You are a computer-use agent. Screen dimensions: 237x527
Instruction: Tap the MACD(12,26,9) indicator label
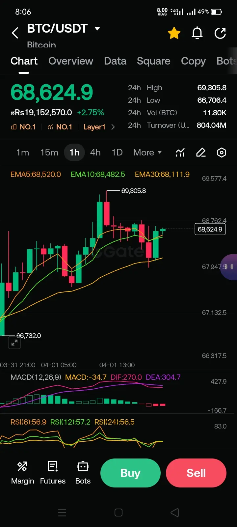36,377
